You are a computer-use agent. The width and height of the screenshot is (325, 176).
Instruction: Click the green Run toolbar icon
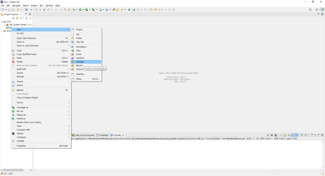click(80, 10)
